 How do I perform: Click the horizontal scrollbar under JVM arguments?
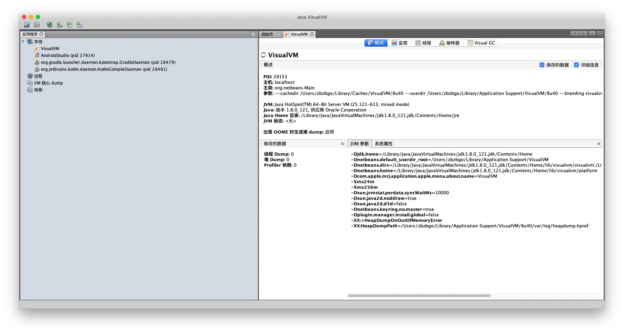[419, 296]
